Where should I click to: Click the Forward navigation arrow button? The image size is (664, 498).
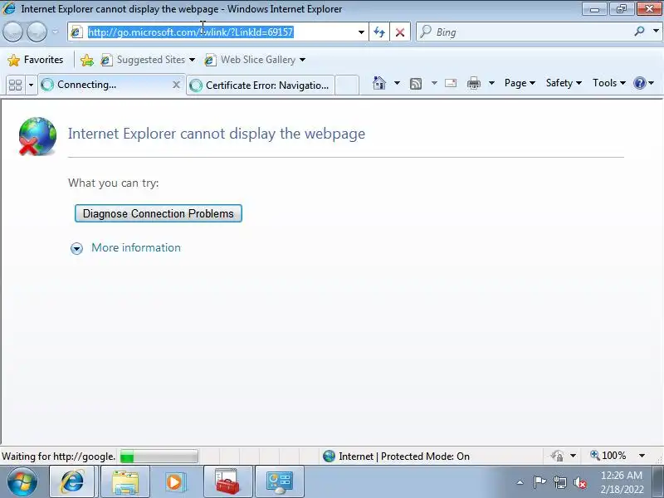click(x=37, y=32)
